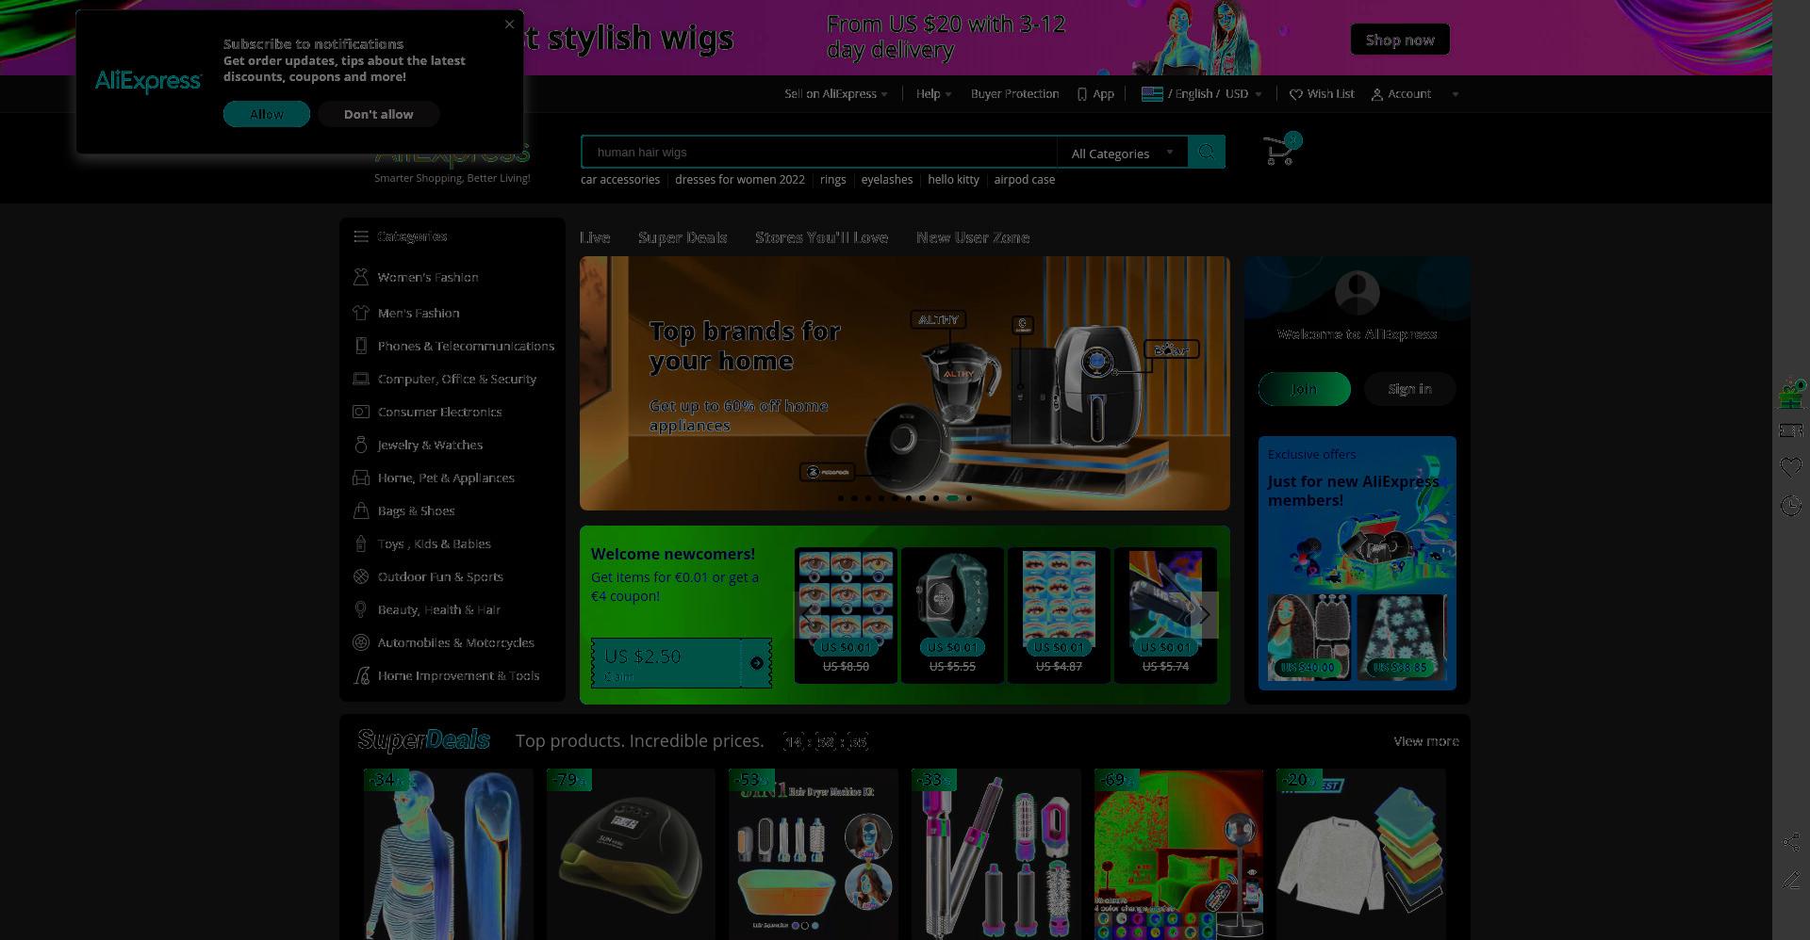Image resolution: width=1810 pixels, height=940 pixels.
Task: Open the Buyer Protection link
Action: tap(1014, 94)
